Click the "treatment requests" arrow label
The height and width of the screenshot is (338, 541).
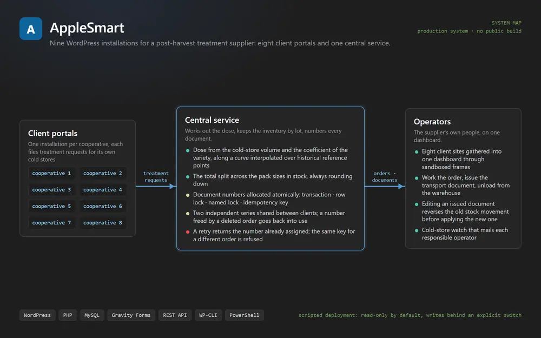(156, 177)
